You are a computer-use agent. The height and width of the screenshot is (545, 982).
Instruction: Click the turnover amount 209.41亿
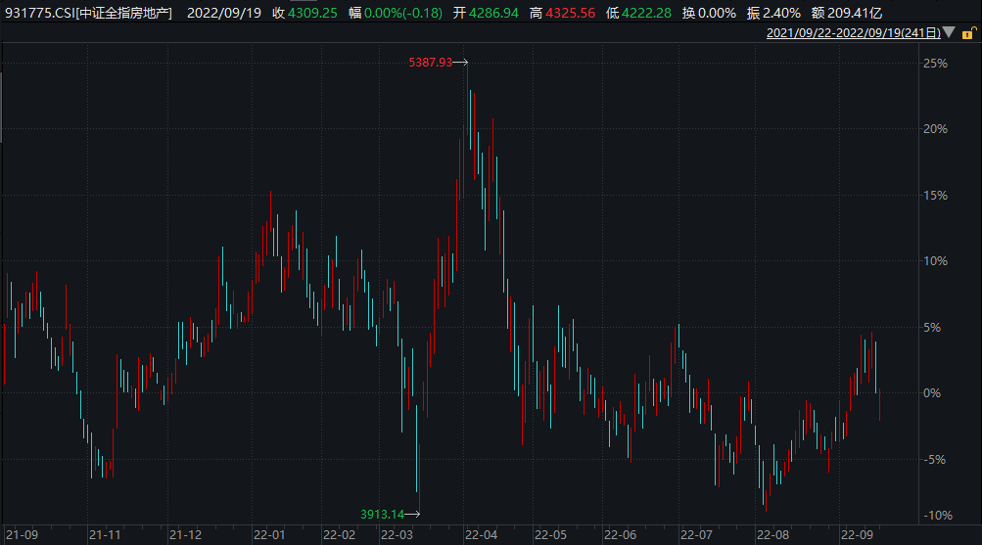tap(855, 13)
